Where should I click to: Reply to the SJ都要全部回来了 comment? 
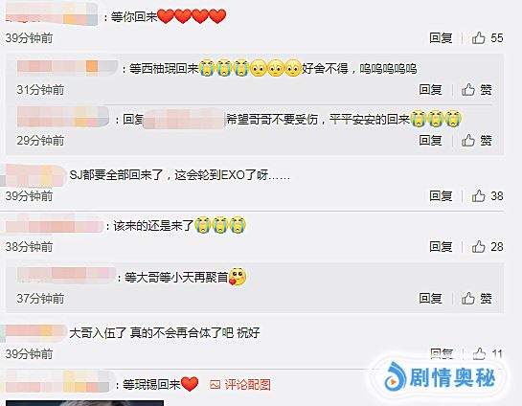click(x=441, y=196)
